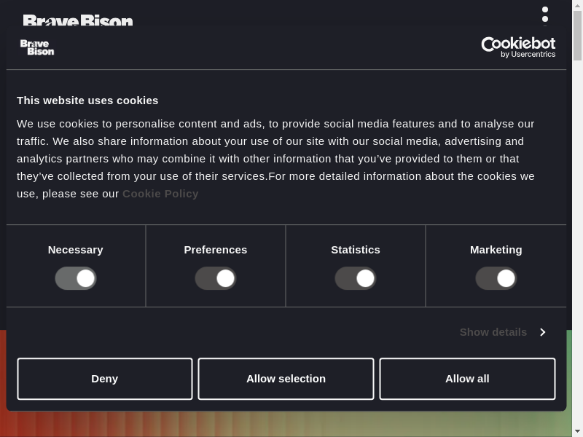
Task: Accept cookies with the Allow all button
Action: click(x=467, y=379)
